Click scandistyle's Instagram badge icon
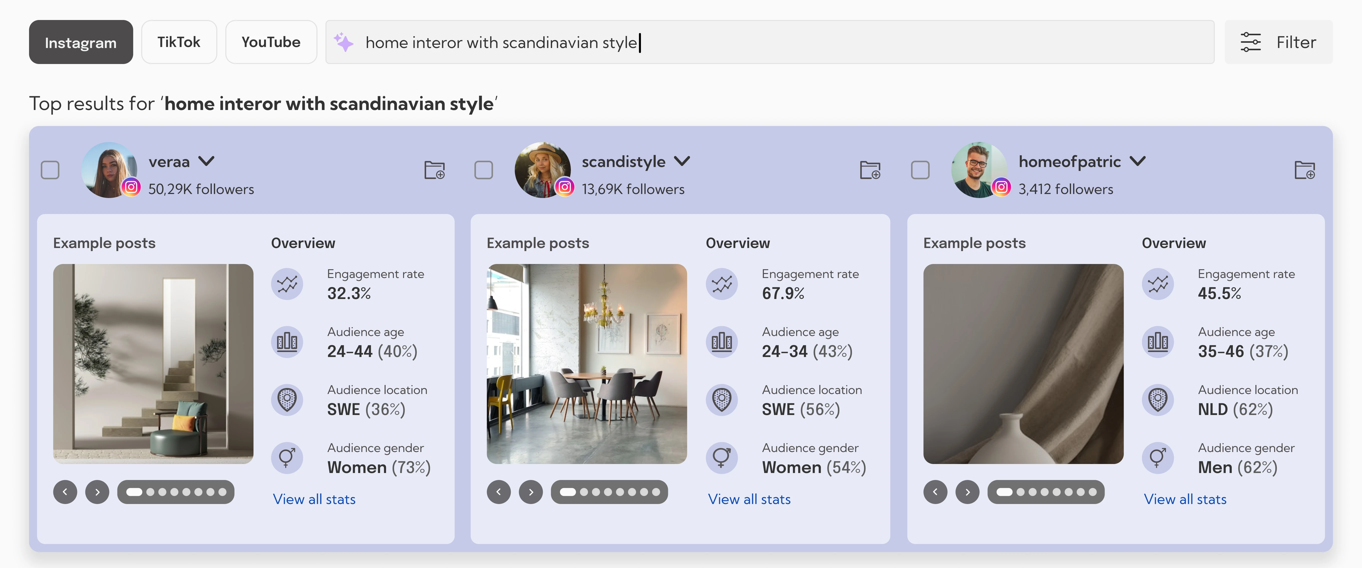The image size is (1362, 568). point(565,187)
